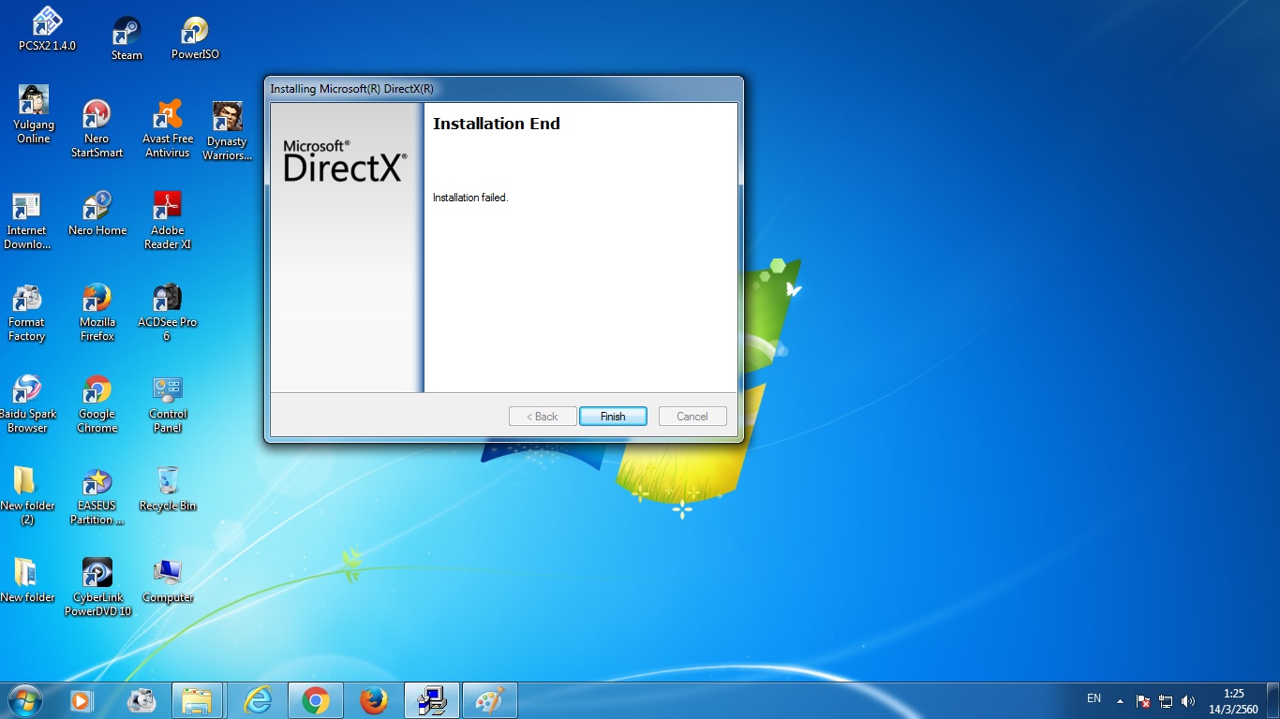
Task: Click the Baidu Spark Browser desktop shortcut
Action: tap(27, 404)
